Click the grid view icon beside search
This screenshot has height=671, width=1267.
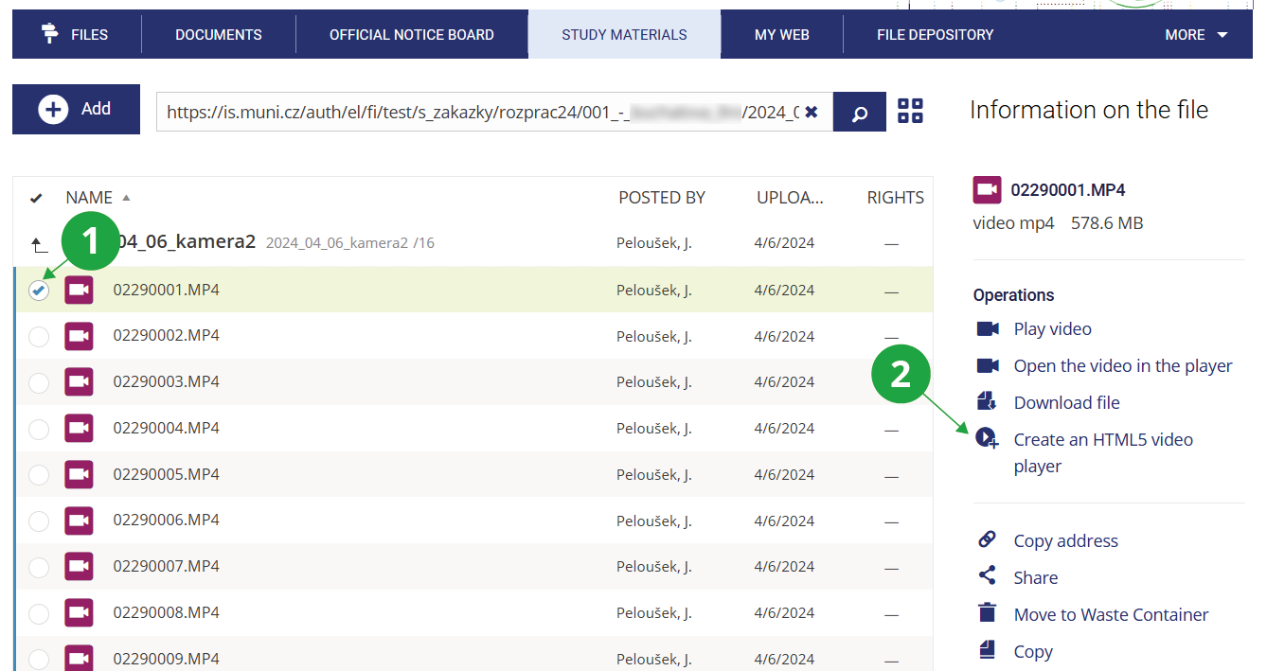tap(910, 111)
